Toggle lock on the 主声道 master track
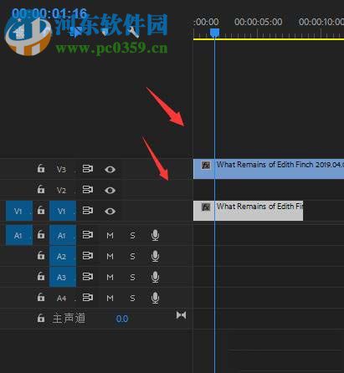 tap(41, 318)
